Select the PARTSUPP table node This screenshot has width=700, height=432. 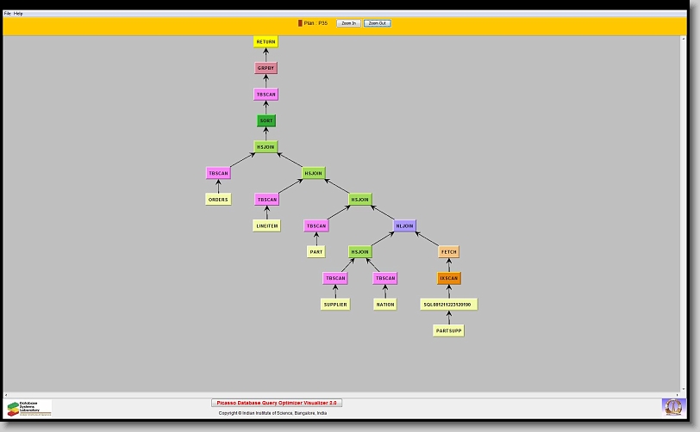coord(448,330)
